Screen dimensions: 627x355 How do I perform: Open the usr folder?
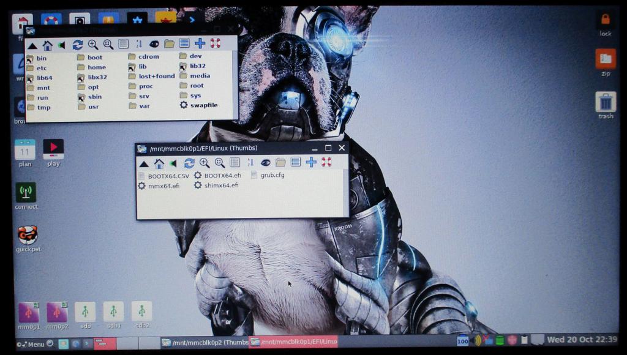coord(88,106)
